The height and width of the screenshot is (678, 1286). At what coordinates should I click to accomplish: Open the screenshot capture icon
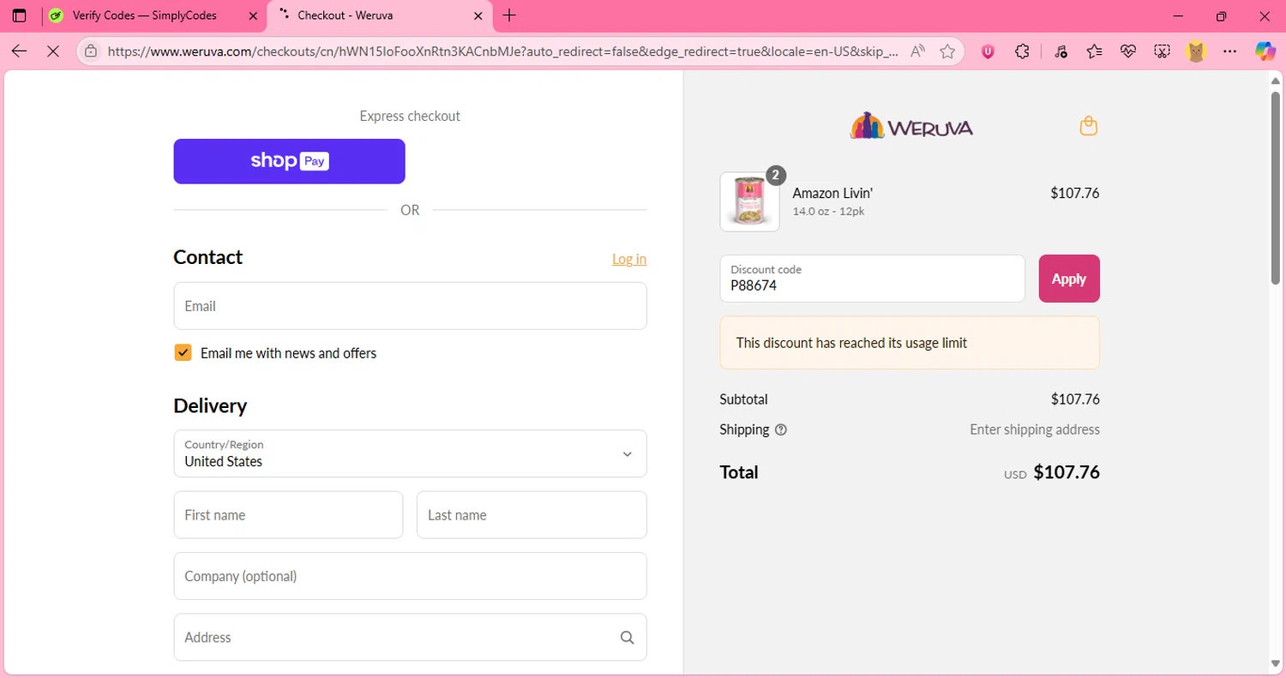(1162, 51)
